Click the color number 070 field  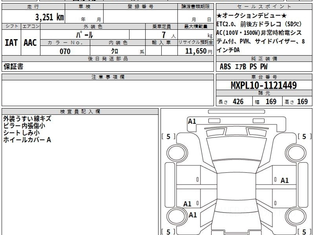click(65, 51)
